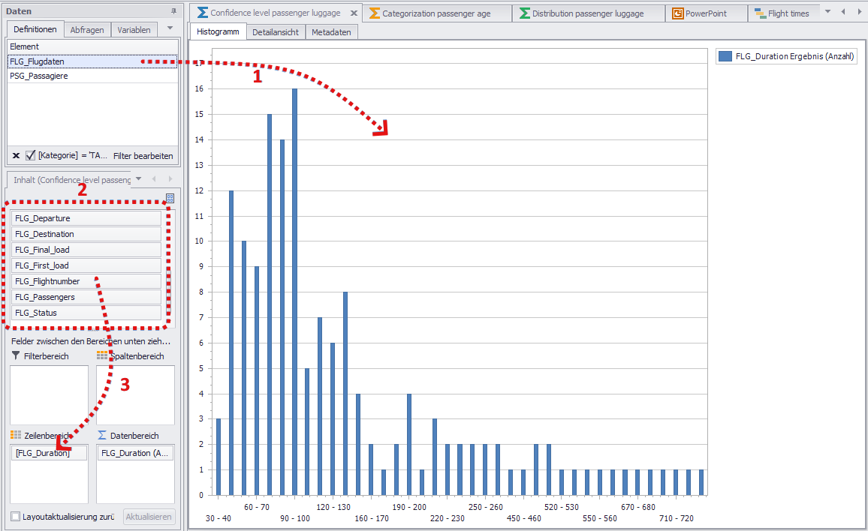Viewport: 868px width, 531px height.
Task: Toggle the [Kategorie] = 'TA… filter checkbox
Action: pos(29,154)
